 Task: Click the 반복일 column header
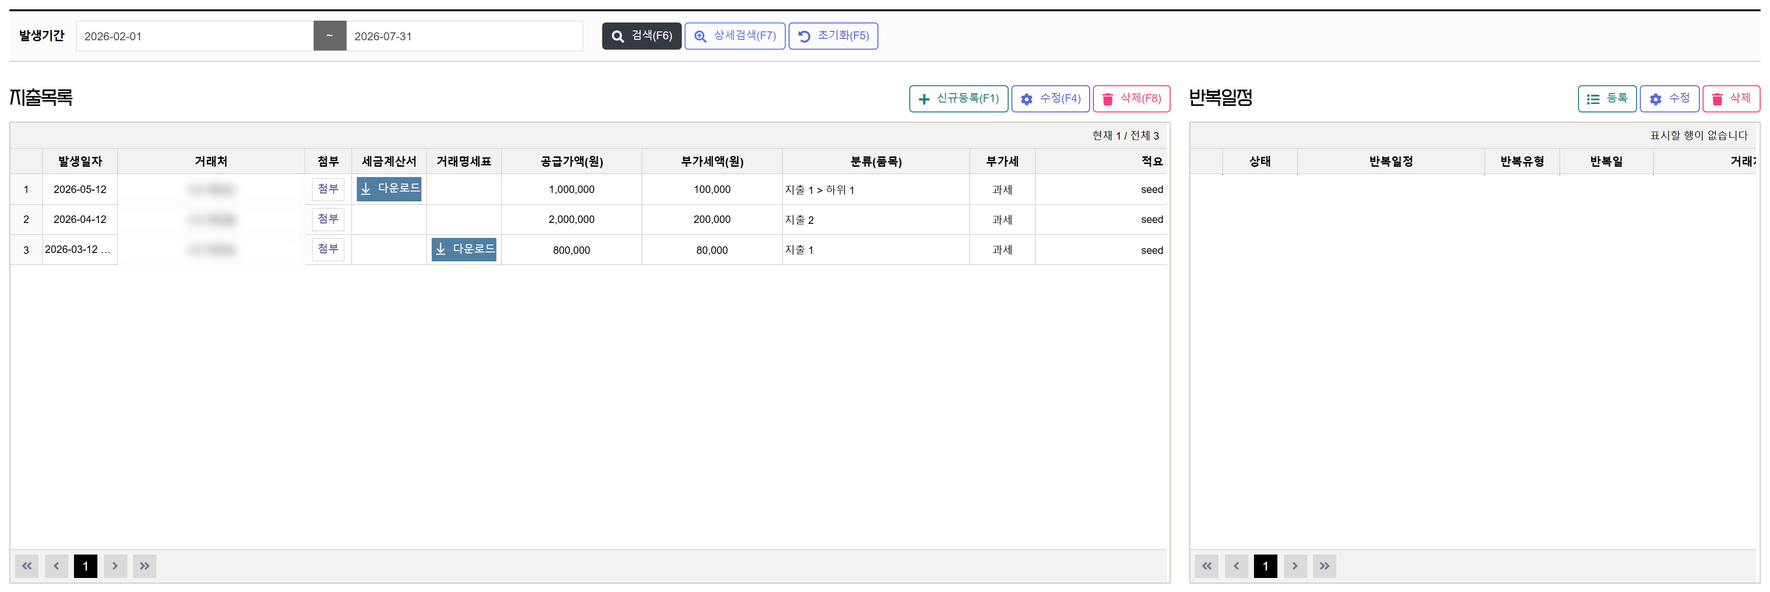tap(1607, 162)
